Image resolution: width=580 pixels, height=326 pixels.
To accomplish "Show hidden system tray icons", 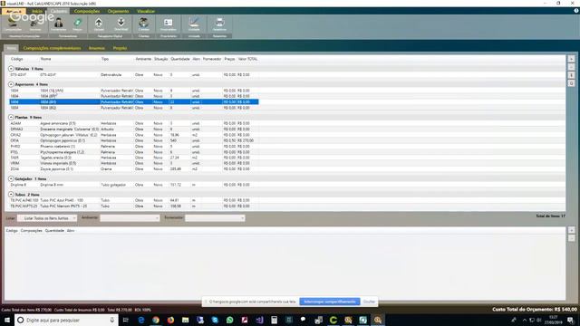I will pos(524,320).
